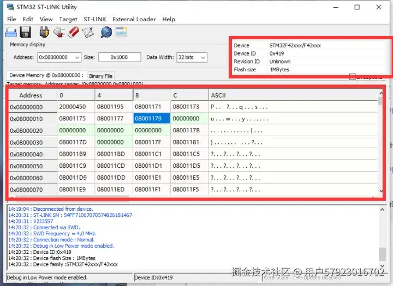
Task: Click the Device value STM32F42xxx/F43xxx
Action: 295,46
